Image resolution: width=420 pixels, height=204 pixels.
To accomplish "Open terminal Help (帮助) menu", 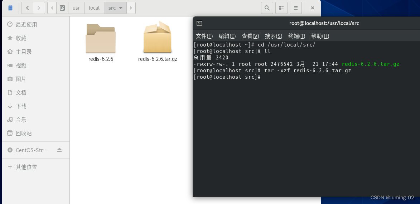I will (320, 36).
